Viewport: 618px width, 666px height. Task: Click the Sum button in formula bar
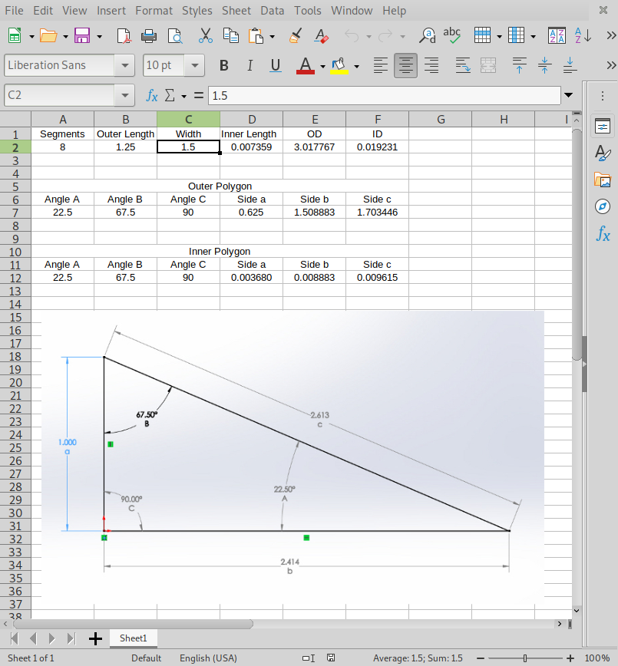tap(169, 95)
